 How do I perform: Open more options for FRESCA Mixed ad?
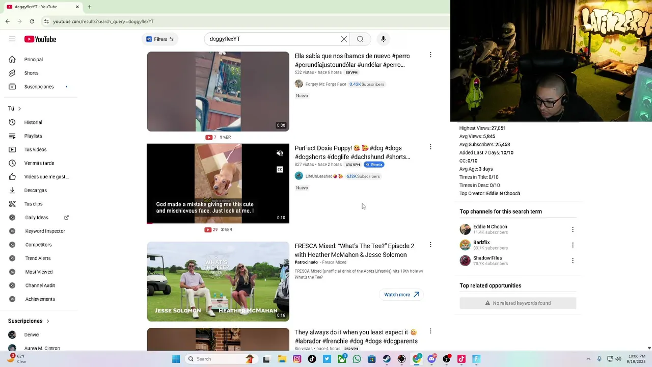click(430, 245)
